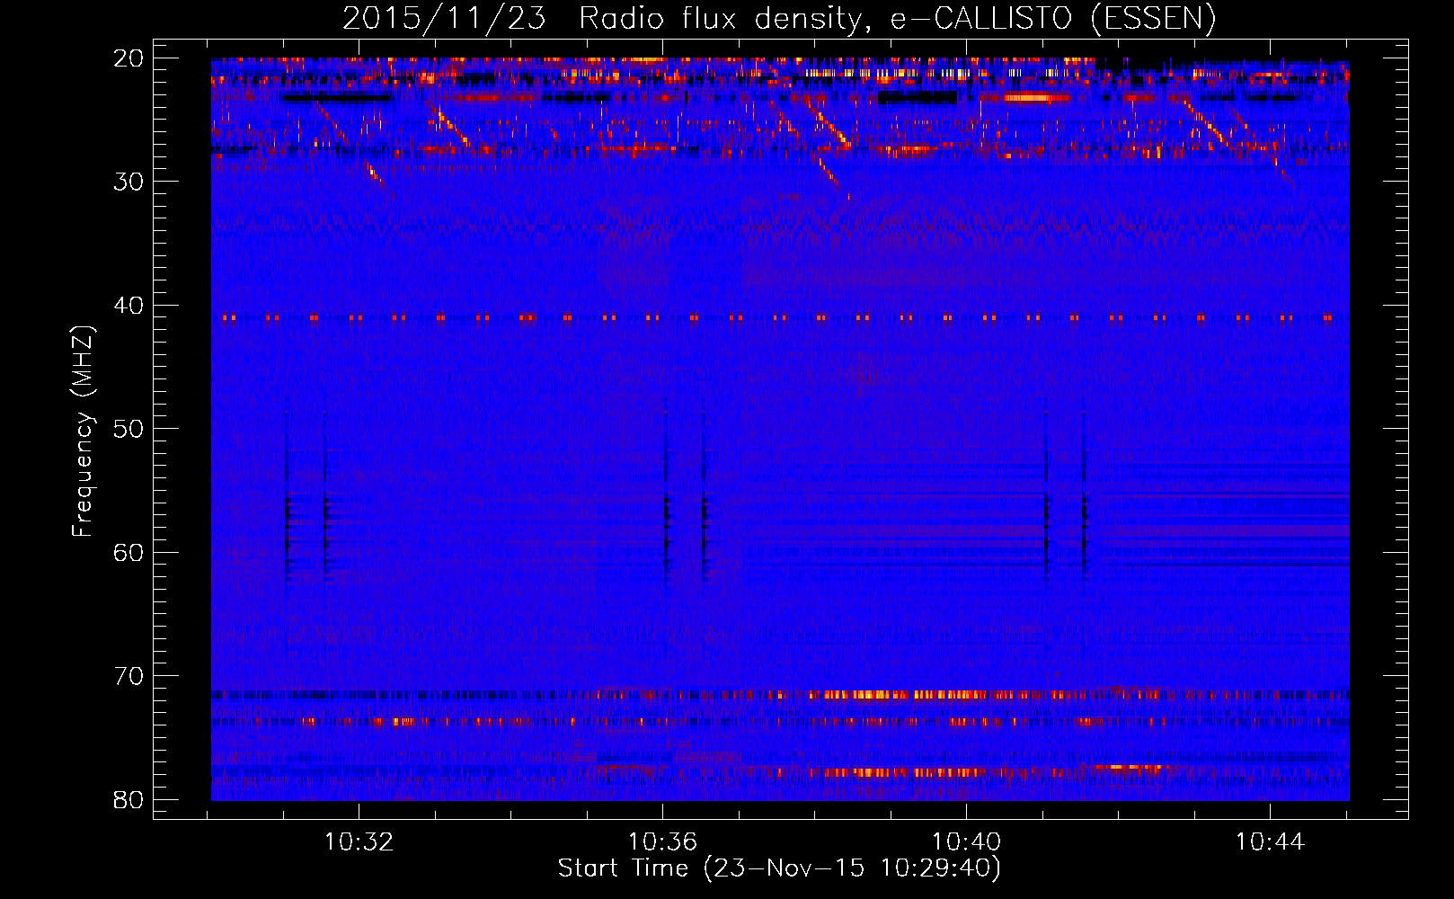The image size is (1454, 899).
Task: Click the 10:44 time tick label
Action: point(1270,842)
